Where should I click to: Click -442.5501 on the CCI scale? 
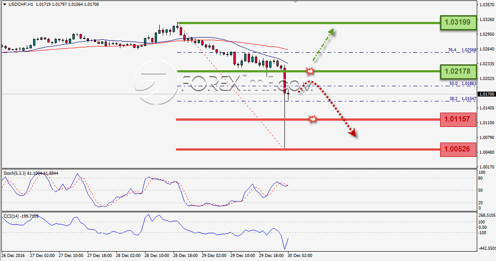tap(487, 248)
